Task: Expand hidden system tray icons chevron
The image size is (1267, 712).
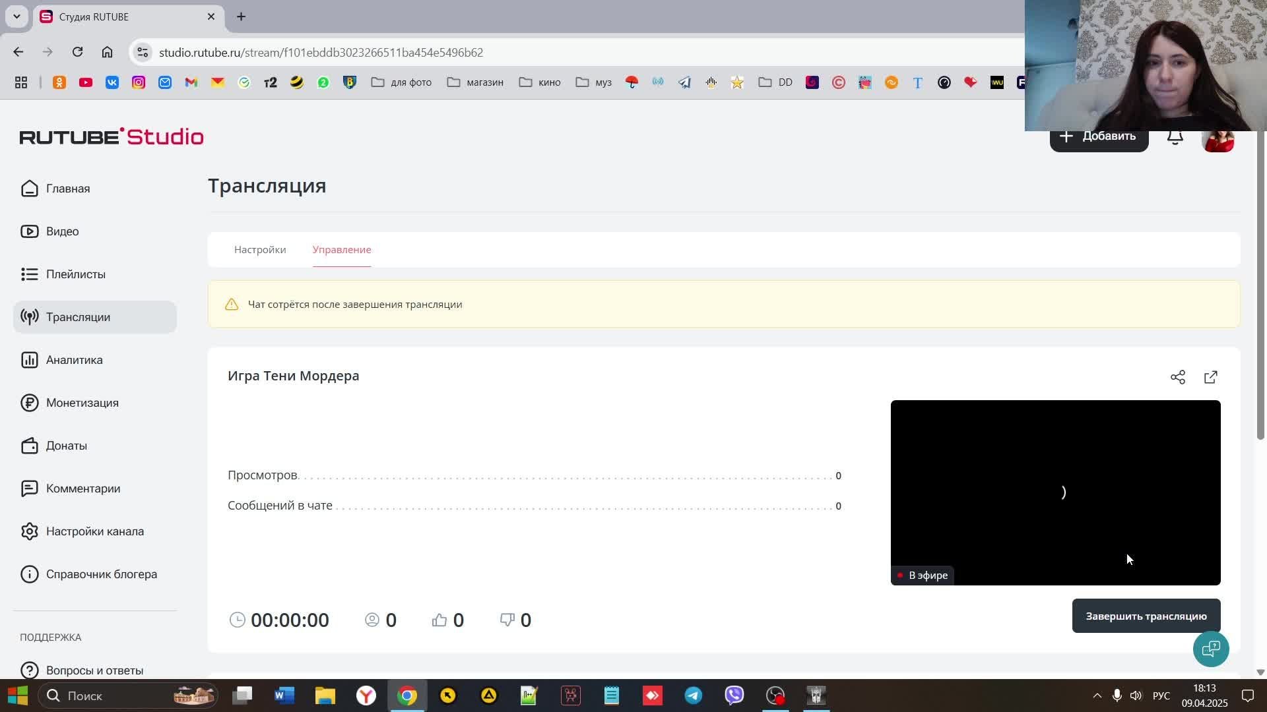Action: pyautogui.click(x=1097, y=696)
